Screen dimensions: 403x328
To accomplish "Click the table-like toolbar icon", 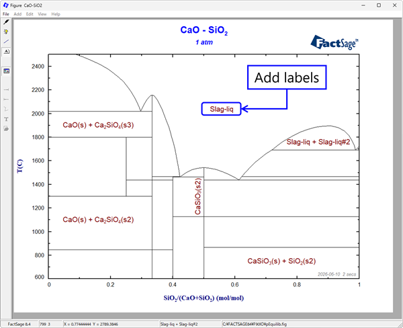I will click(7, 71).
